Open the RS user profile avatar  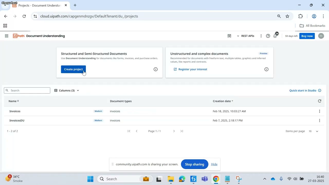click(321, 36)
